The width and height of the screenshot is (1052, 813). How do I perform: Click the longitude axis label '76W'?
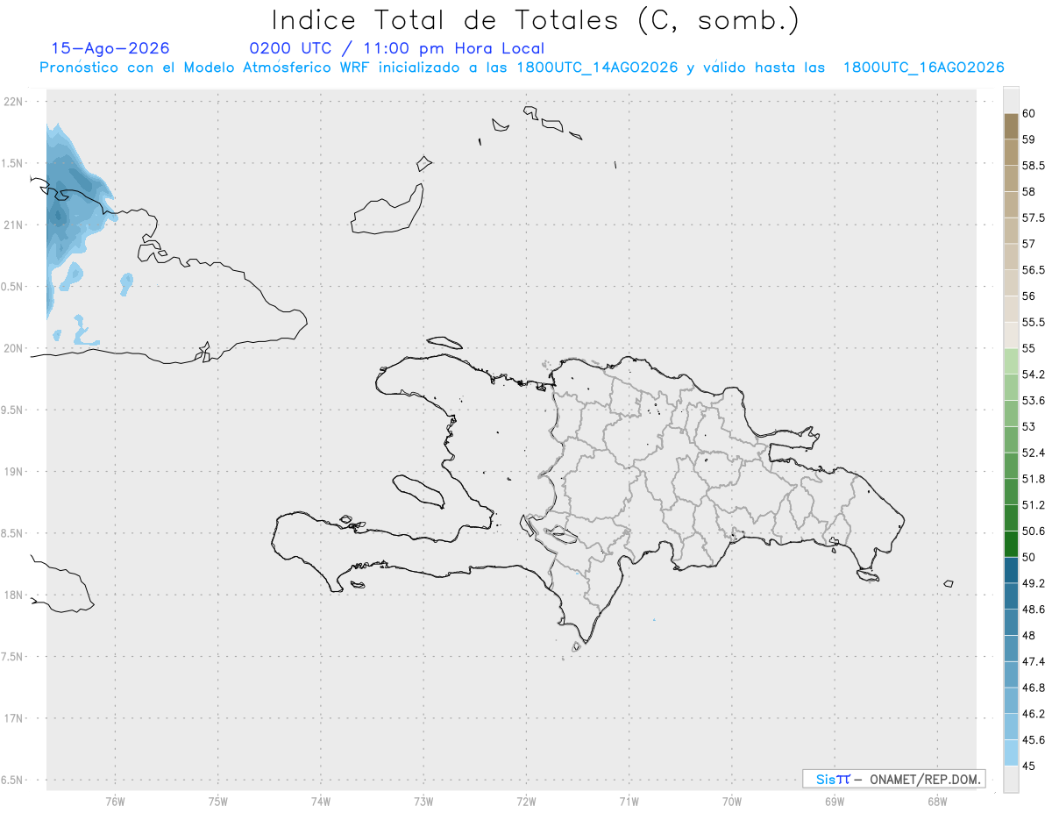(x=115, y=801)
